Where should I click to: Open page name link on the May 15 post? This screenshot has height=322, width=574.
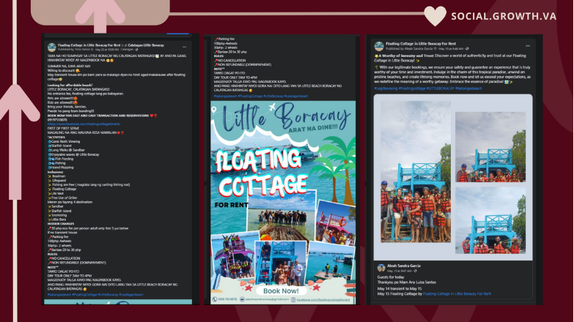pyautogui.click(x=421, y=44)
